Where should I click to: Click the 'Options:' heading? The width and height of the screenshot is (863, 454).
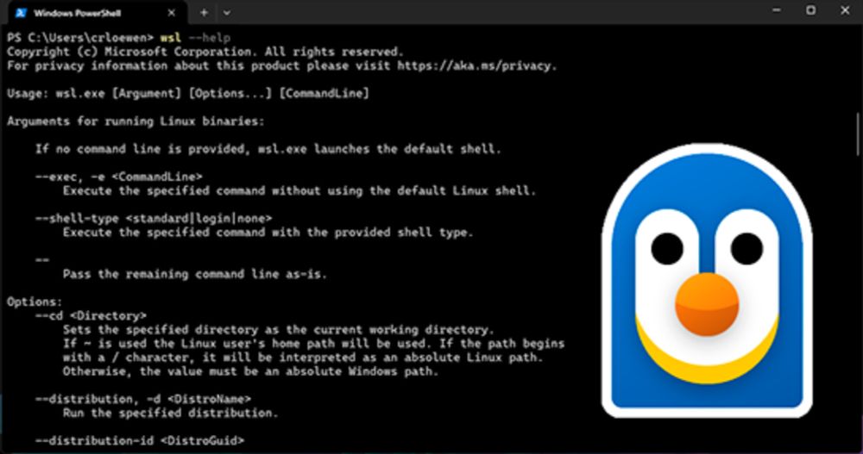[35, 302]
